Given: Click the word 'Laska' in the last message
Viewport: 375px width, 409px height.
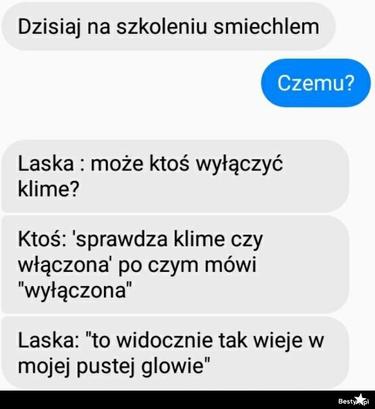Looking at the screenshot, I should pyautogui.click(x=48, y=341).
